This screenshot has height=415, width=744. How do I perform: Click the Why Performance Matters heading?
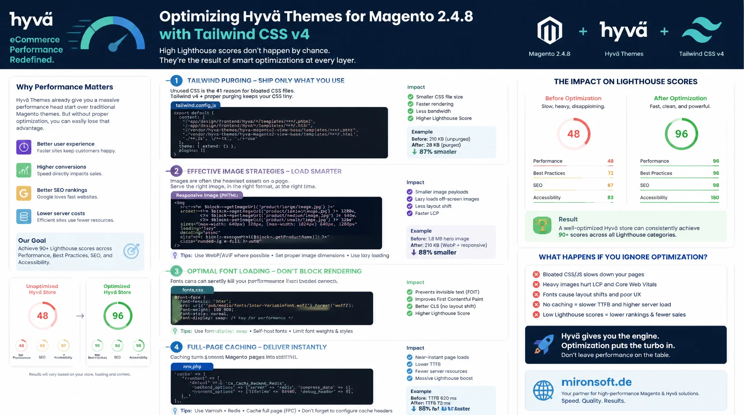(x=65, y=87)
